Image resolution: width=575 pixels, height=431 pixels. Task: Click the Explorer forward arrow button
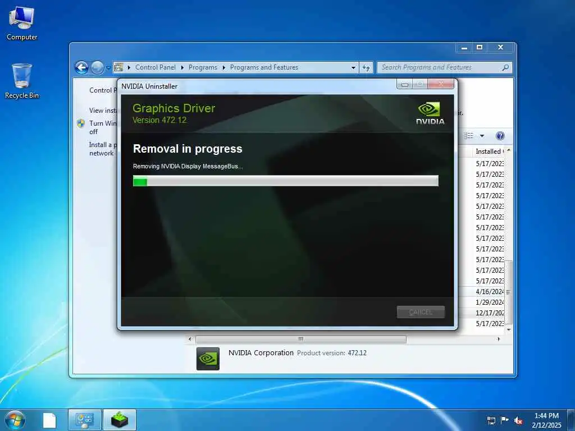click(x=97, y=67)
